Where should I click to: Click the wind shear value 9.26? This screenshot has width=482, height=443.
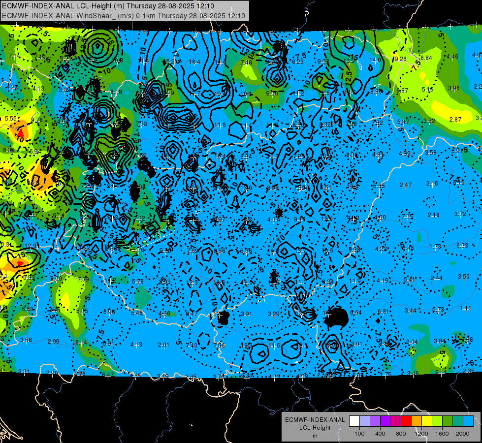(400, 59)
